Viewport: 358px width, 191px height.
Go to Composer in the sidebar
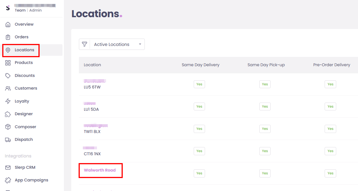coord(25,127)
